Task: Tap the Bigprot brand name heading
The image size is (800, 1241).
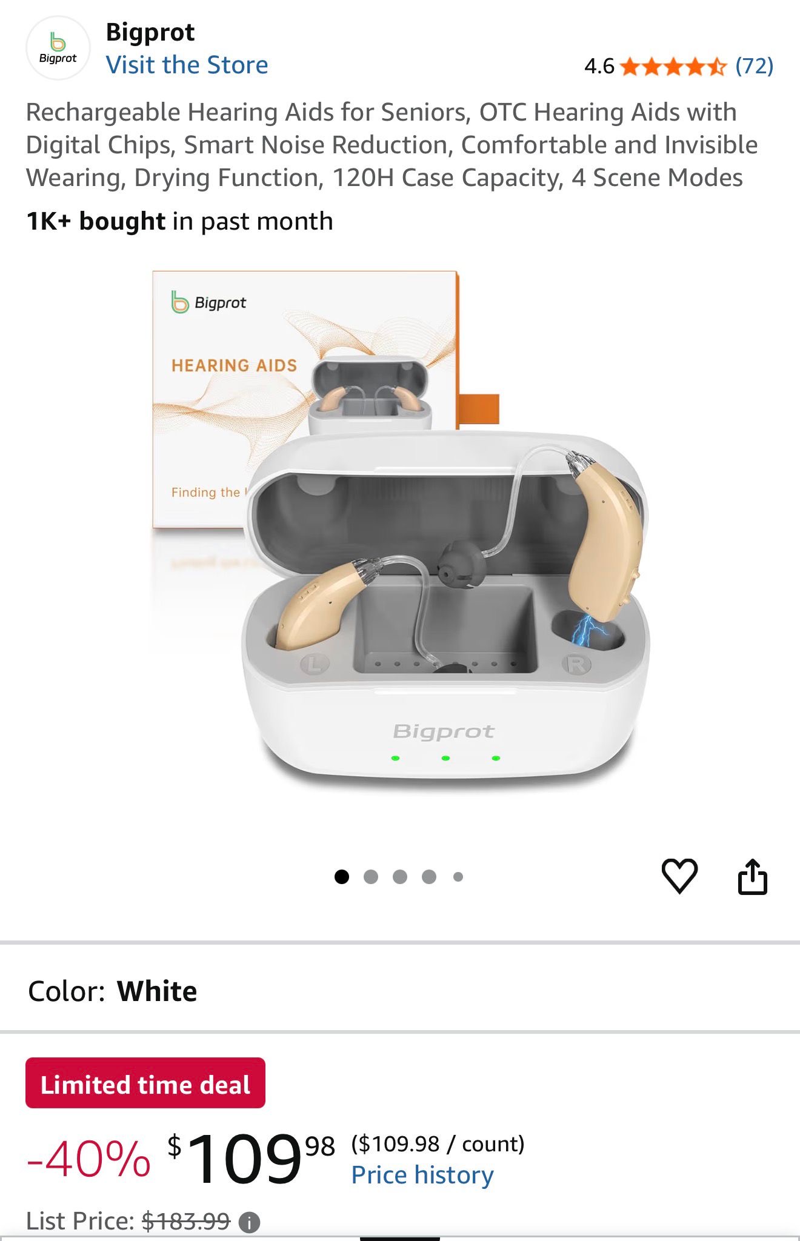Action: [150, 32]
